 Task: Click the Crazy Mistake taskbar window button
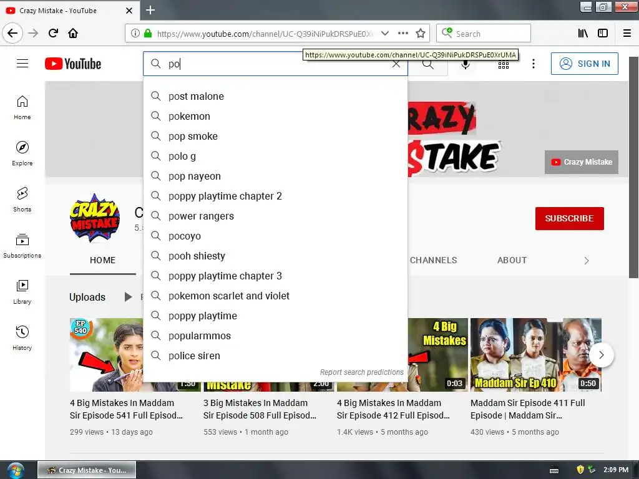(x=87, y=470)
